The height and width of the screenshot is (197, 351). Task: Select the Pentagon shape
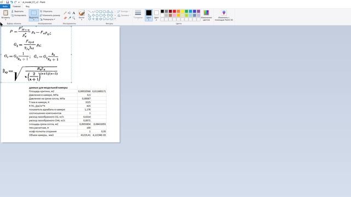[97, 15]
